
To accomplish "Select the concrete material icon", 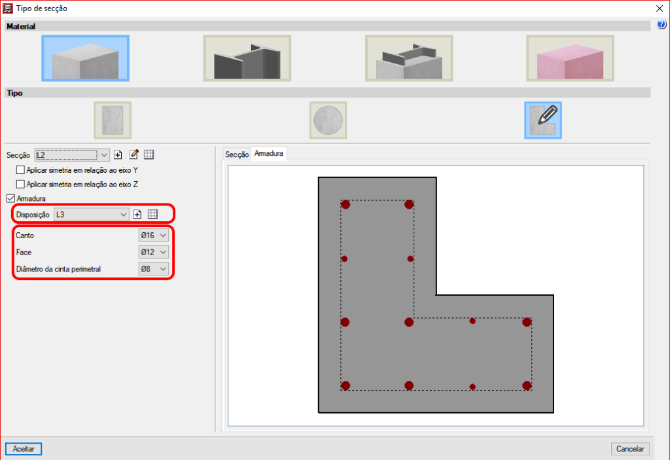I will [x=86, y=58].
